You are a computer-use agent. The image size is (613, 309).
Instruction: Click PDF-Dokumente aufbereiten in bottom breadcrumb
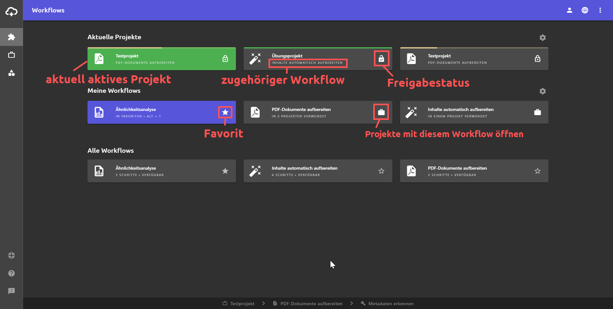click(312, 304)
